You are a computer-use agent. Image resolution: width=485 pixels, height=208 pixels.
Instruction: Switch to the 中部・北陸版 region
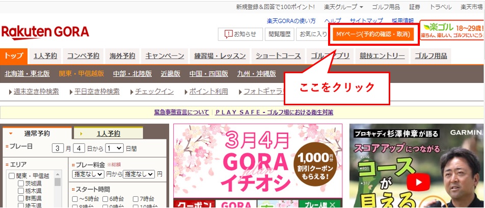(x=132, y=74)
